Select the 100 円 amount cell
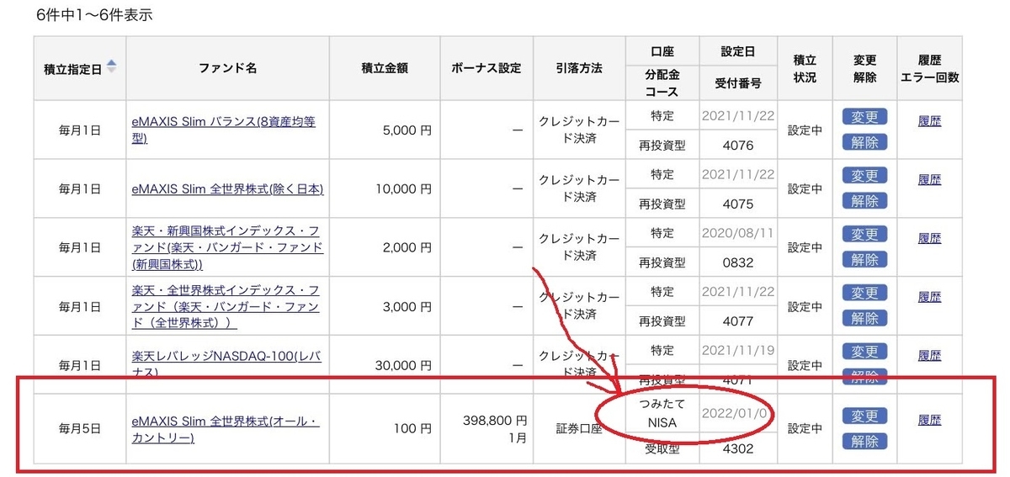This screenshot has height=477, width=1010. click(x=385, y=429)
